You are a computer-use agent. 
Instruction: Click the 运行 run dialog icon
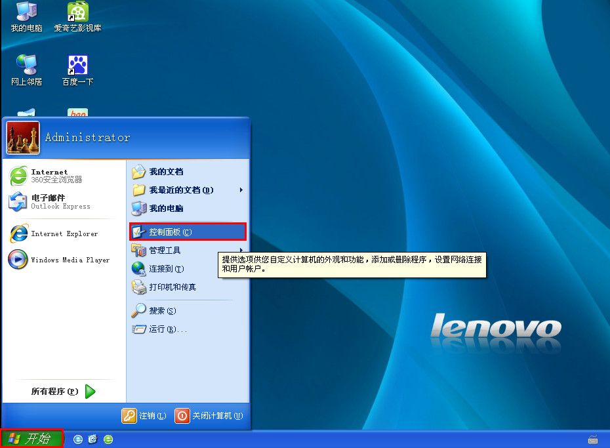click(138, 329)
